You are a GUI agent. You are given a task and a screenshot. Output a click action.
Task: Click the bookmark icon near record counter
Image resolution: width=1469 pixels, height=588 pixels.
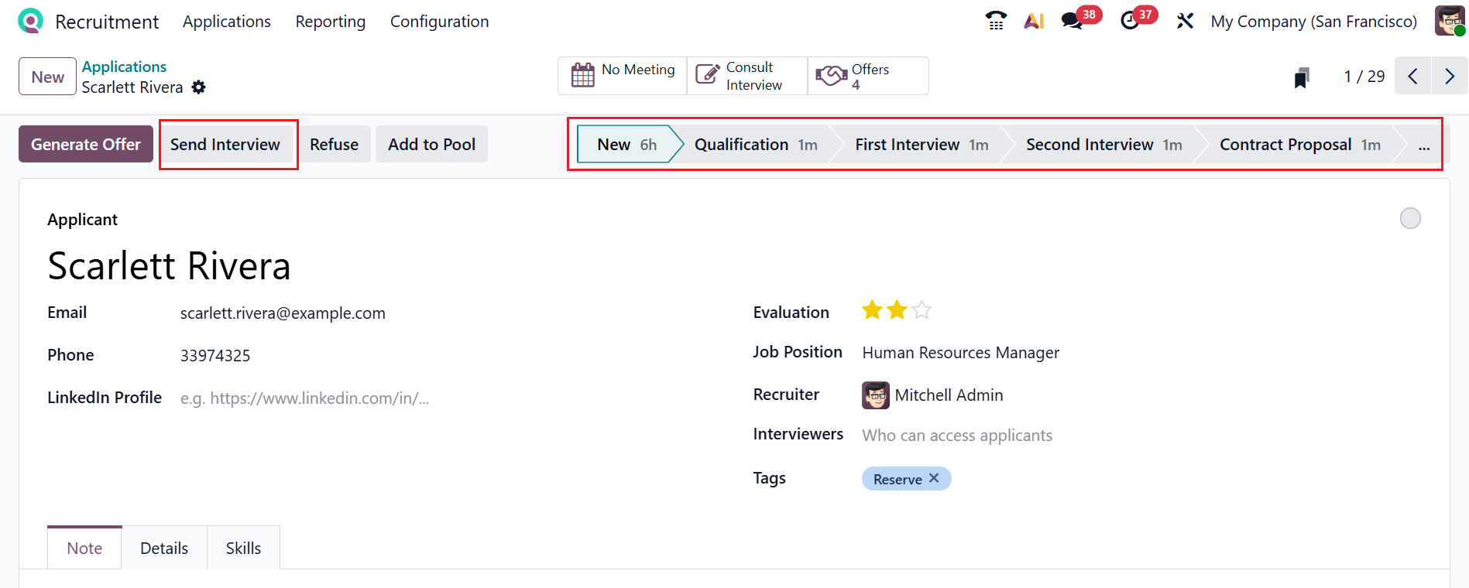click(x=1302, y=77)
